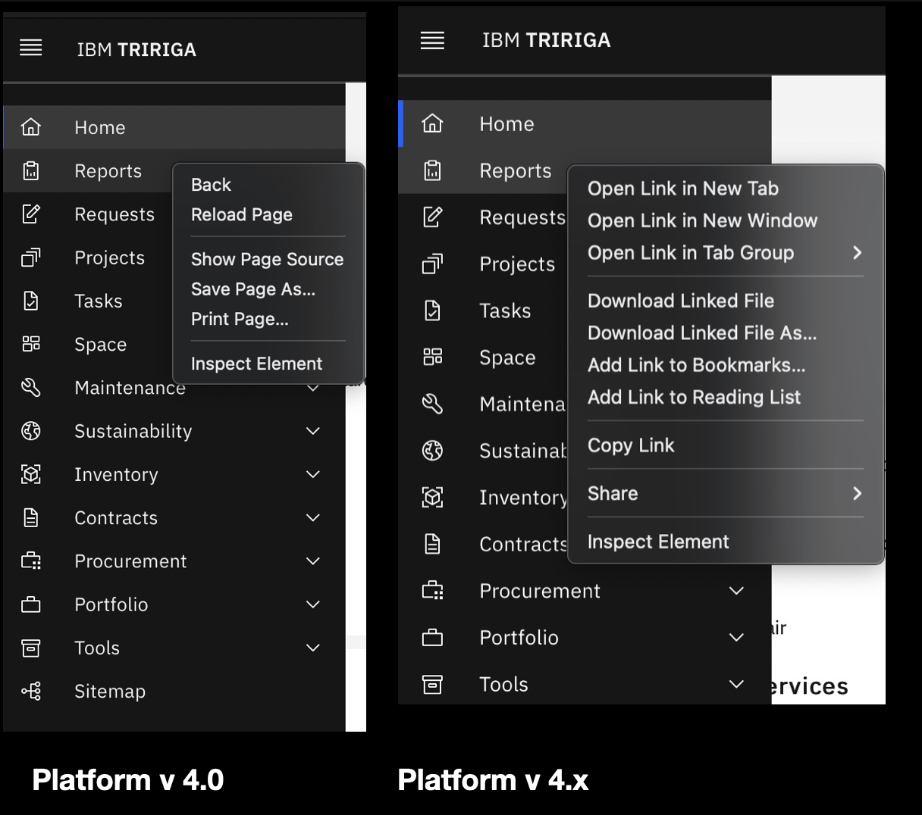The image size is (922, 815).
Task: Click Tasks document icon in v 4.0 panel
Action: pyautogui.click(x=31, y=301)
